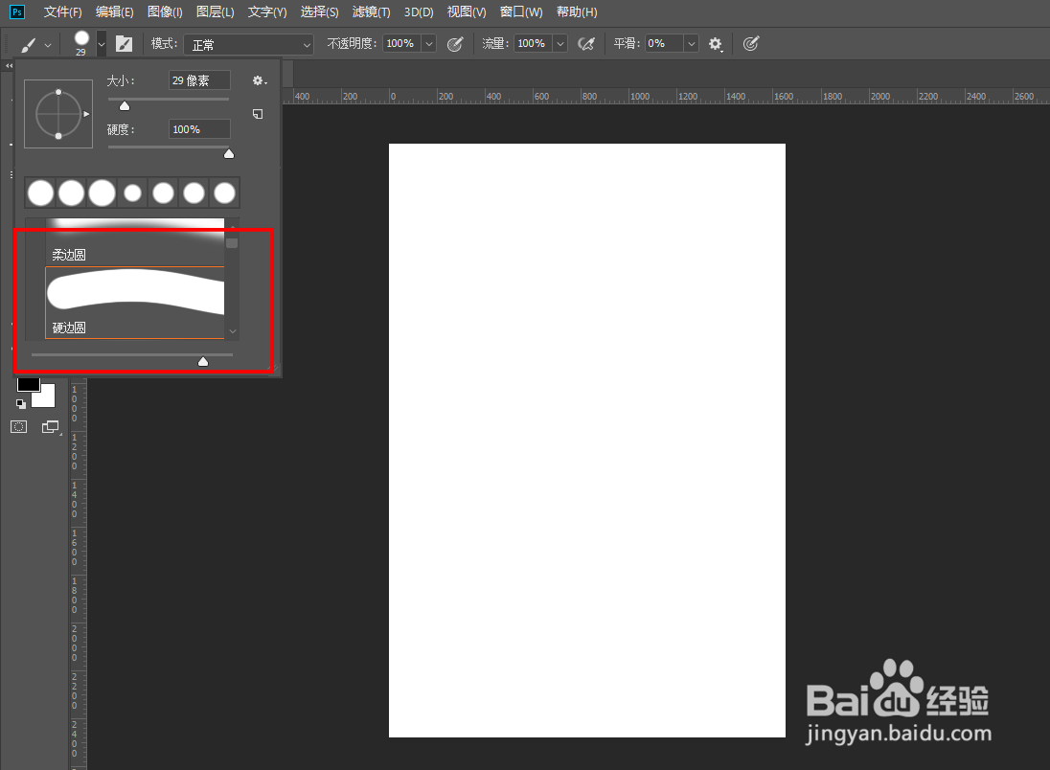Toggle pressure control for opacity
The width and height of the screenshot is (1050, 770).
coord(455,44)
